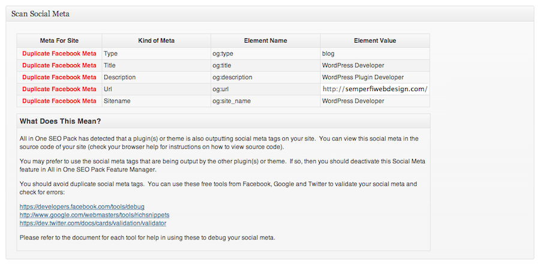The height and width of the screenshot is (265, 540).
Task: Click the og:site_name element name cell
Action: pyautogui.click(x=231, y=101)
